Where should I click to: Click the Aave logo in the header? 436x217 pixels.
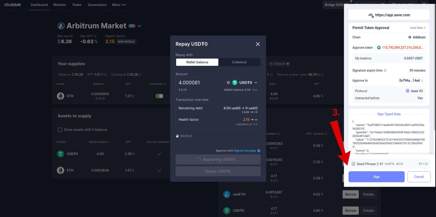click(12, 5)
